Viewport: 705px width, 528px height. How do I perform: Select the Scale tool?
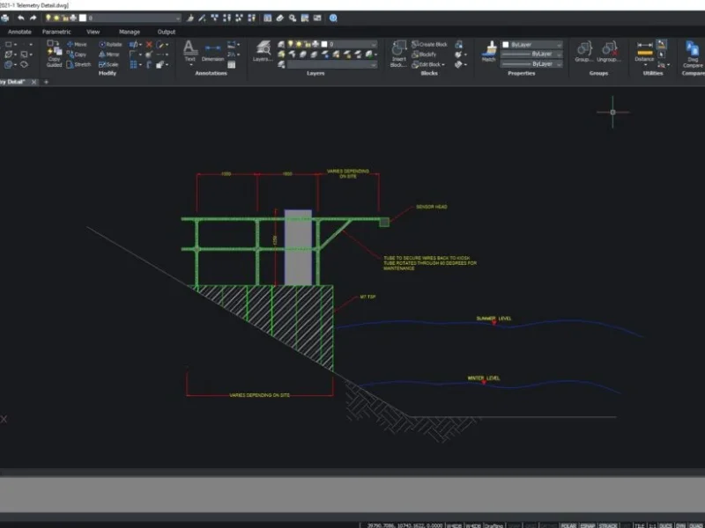[x=108, y=64]
